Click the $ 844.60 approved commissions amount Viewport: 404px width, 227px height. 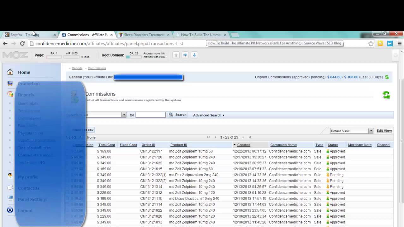[x=334, y=77]
